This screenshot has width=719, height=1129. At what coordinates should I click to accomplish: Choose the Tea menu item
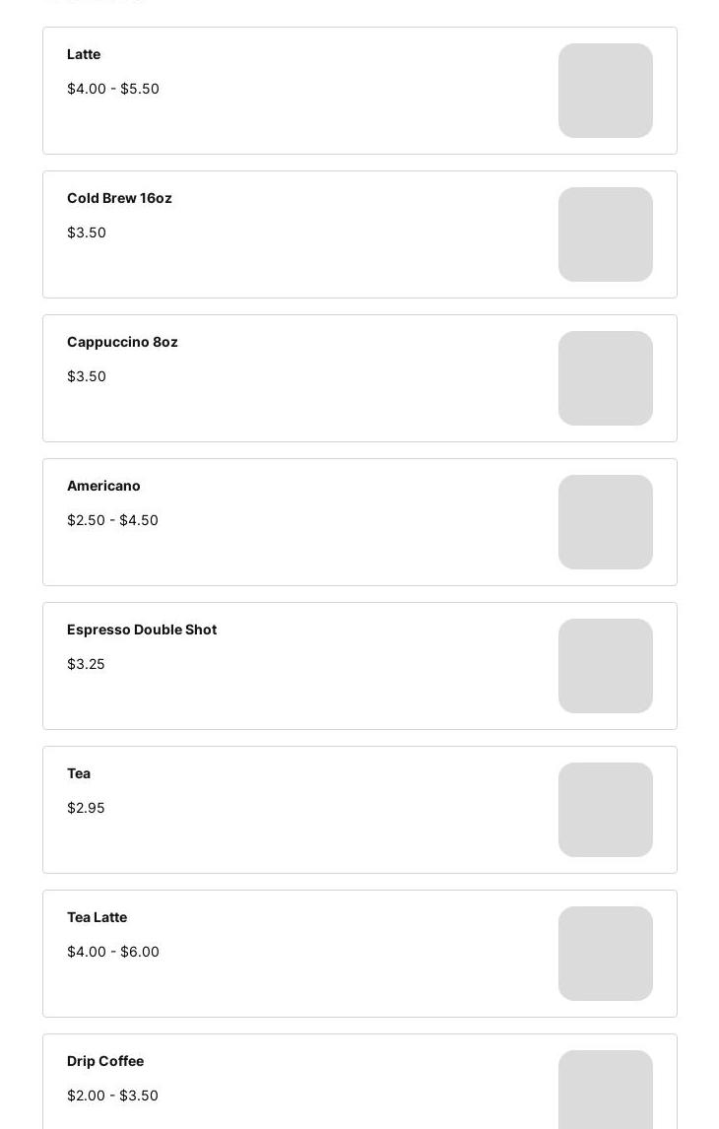coord(79,773)
